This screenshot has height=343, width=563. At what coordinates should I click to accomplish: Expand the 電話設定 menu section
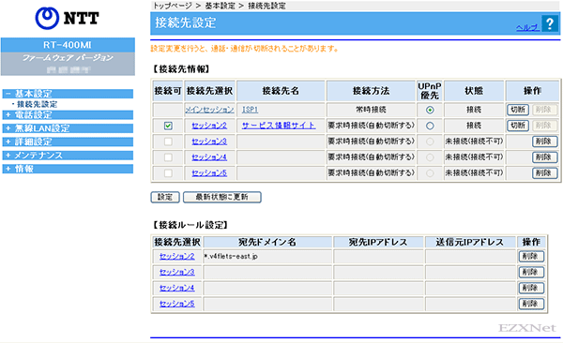tap(68, 115)
